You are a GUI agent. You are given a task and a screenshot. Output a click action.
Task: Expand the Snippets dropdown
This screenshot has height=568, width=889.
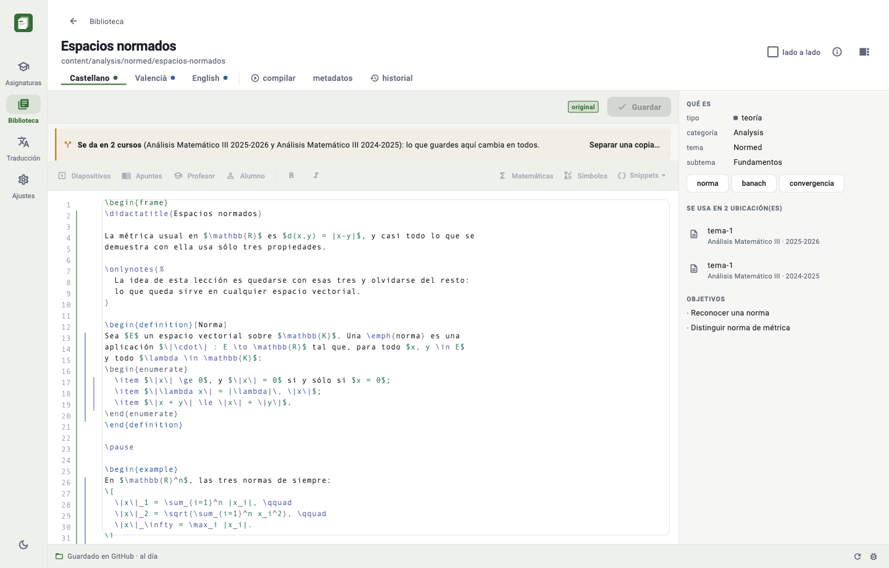pyautogui.click(x=642, y=175)
